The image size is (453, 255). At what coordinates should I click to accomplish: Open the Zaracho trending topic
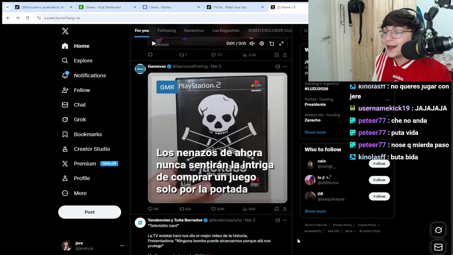pyautogui.click(x=312, y=120)
